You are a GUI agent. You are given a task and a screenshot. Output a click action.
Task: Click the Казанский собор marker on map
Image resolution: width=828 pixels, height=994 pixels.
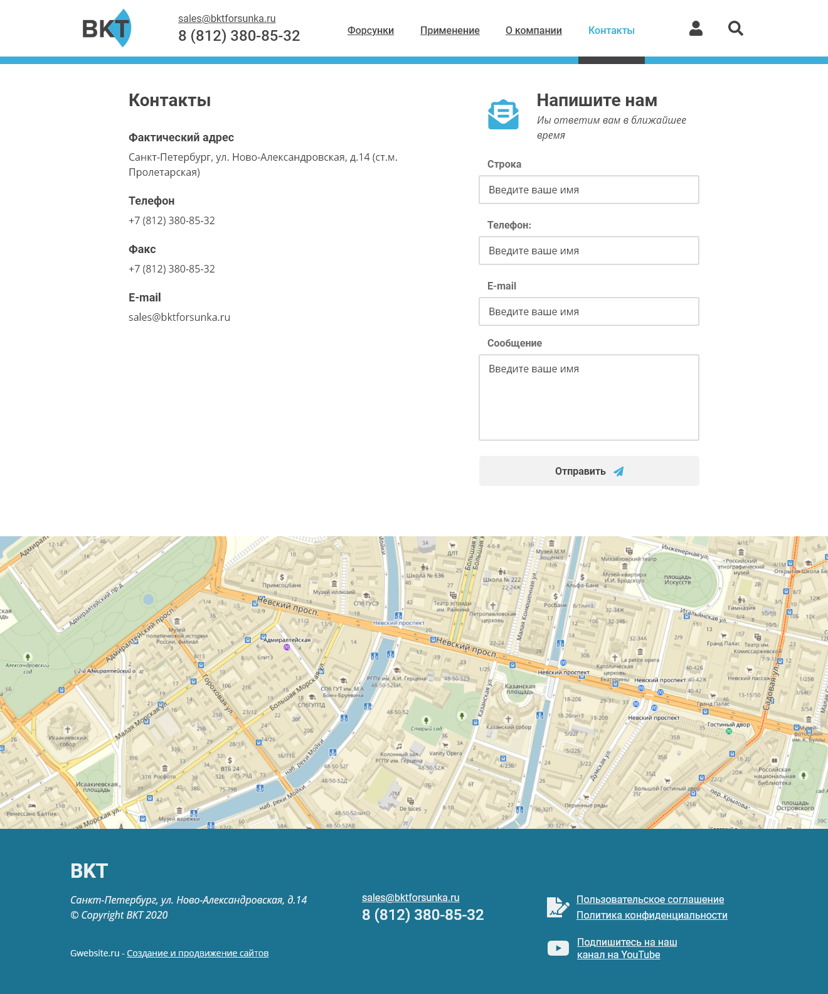(x=508, y=719)
